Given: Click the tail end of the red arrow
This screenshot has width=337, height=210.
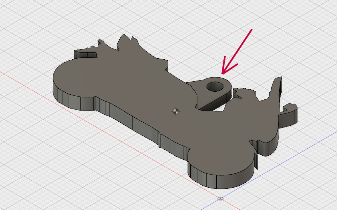Looking at the screenshot, I should click(251, 31).
